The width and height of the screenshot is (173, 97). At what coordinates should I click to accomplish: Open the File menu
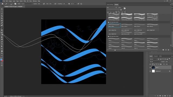tap(4, 1)
